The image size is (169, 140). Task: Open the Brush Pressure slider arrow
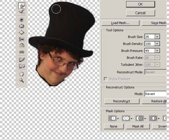[x=157, y=51]
